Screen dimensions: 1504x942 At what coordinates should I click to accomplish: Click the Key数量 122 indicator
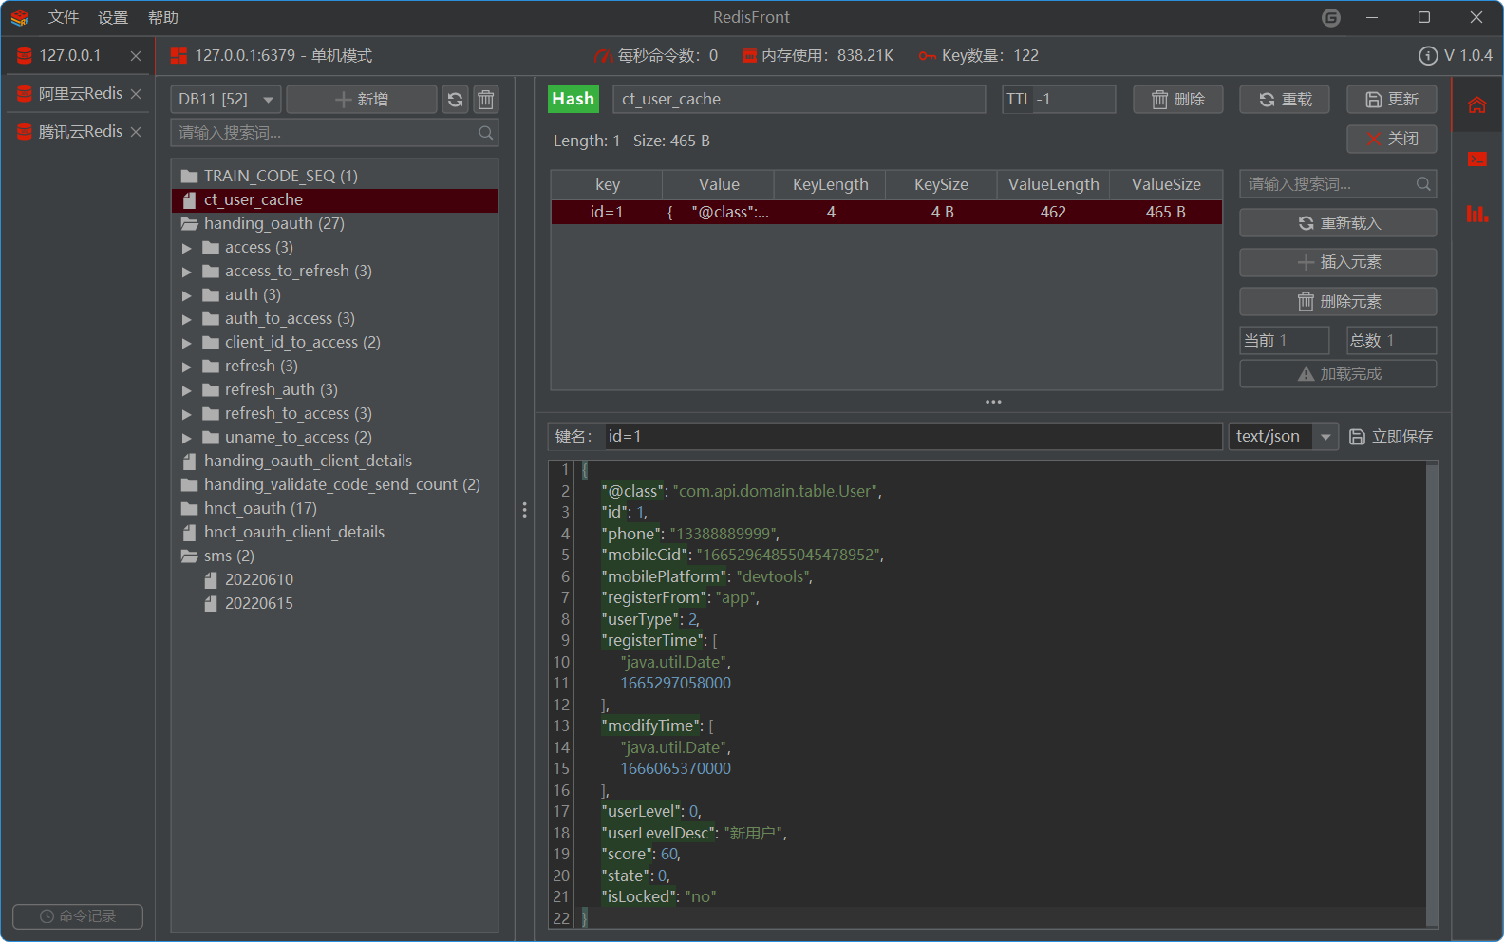978,56
